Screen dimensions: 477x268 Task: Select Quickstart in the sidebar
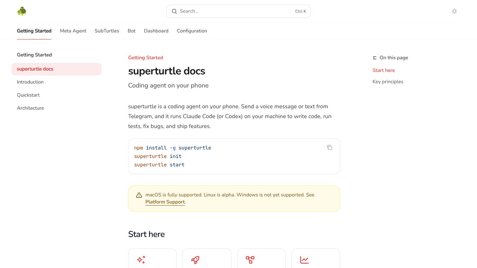(x=28, y=95)
